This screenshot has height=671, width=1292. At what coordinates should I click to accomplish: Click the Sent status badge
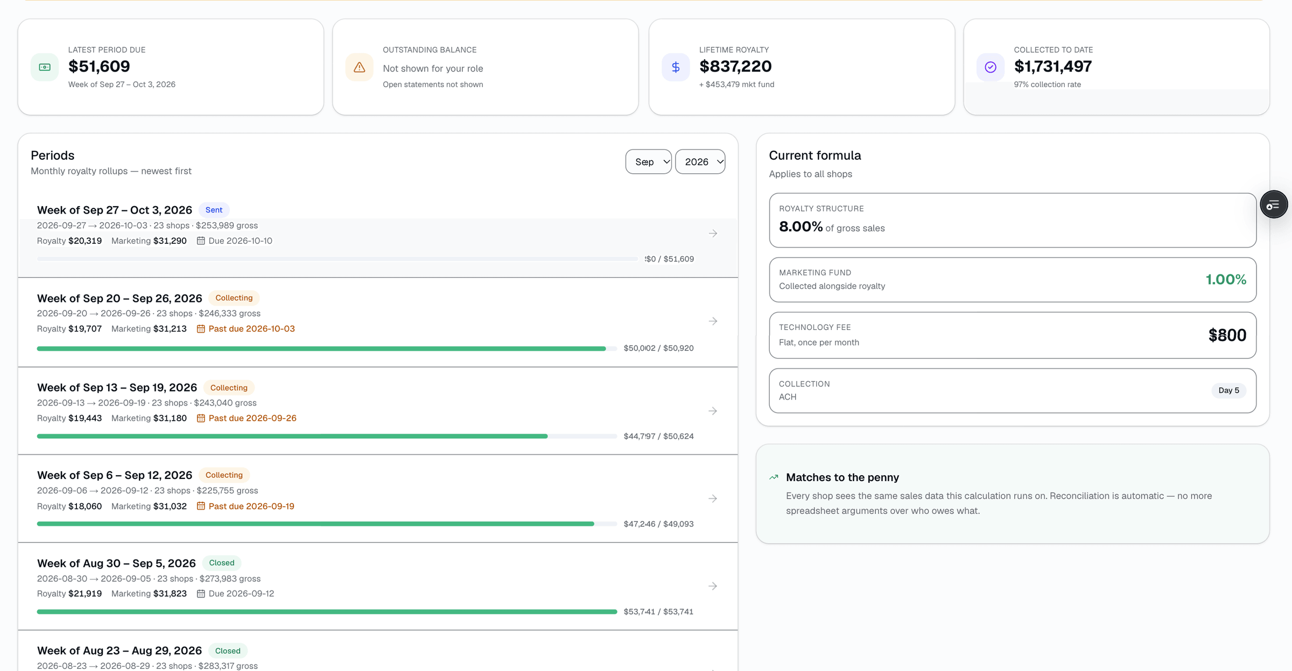coord(214,210)
